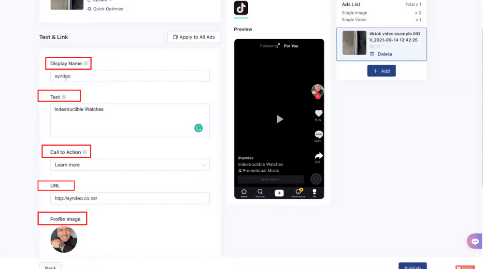Click the share arrow icon in preview
This screenshot has height=269, width=483.
pos(318,155)
